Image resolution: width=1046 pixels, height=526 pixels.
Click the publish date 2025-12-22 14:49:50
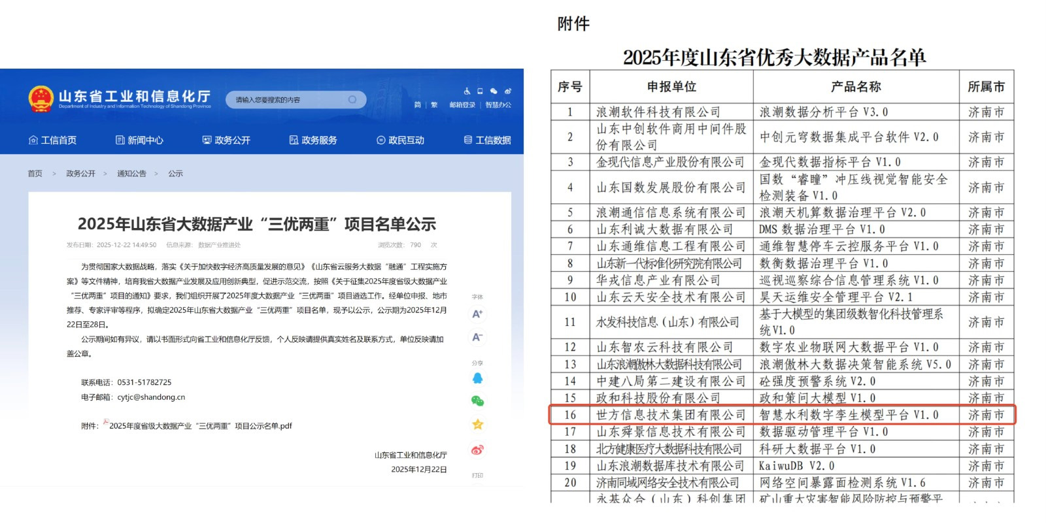coord(127,245)
